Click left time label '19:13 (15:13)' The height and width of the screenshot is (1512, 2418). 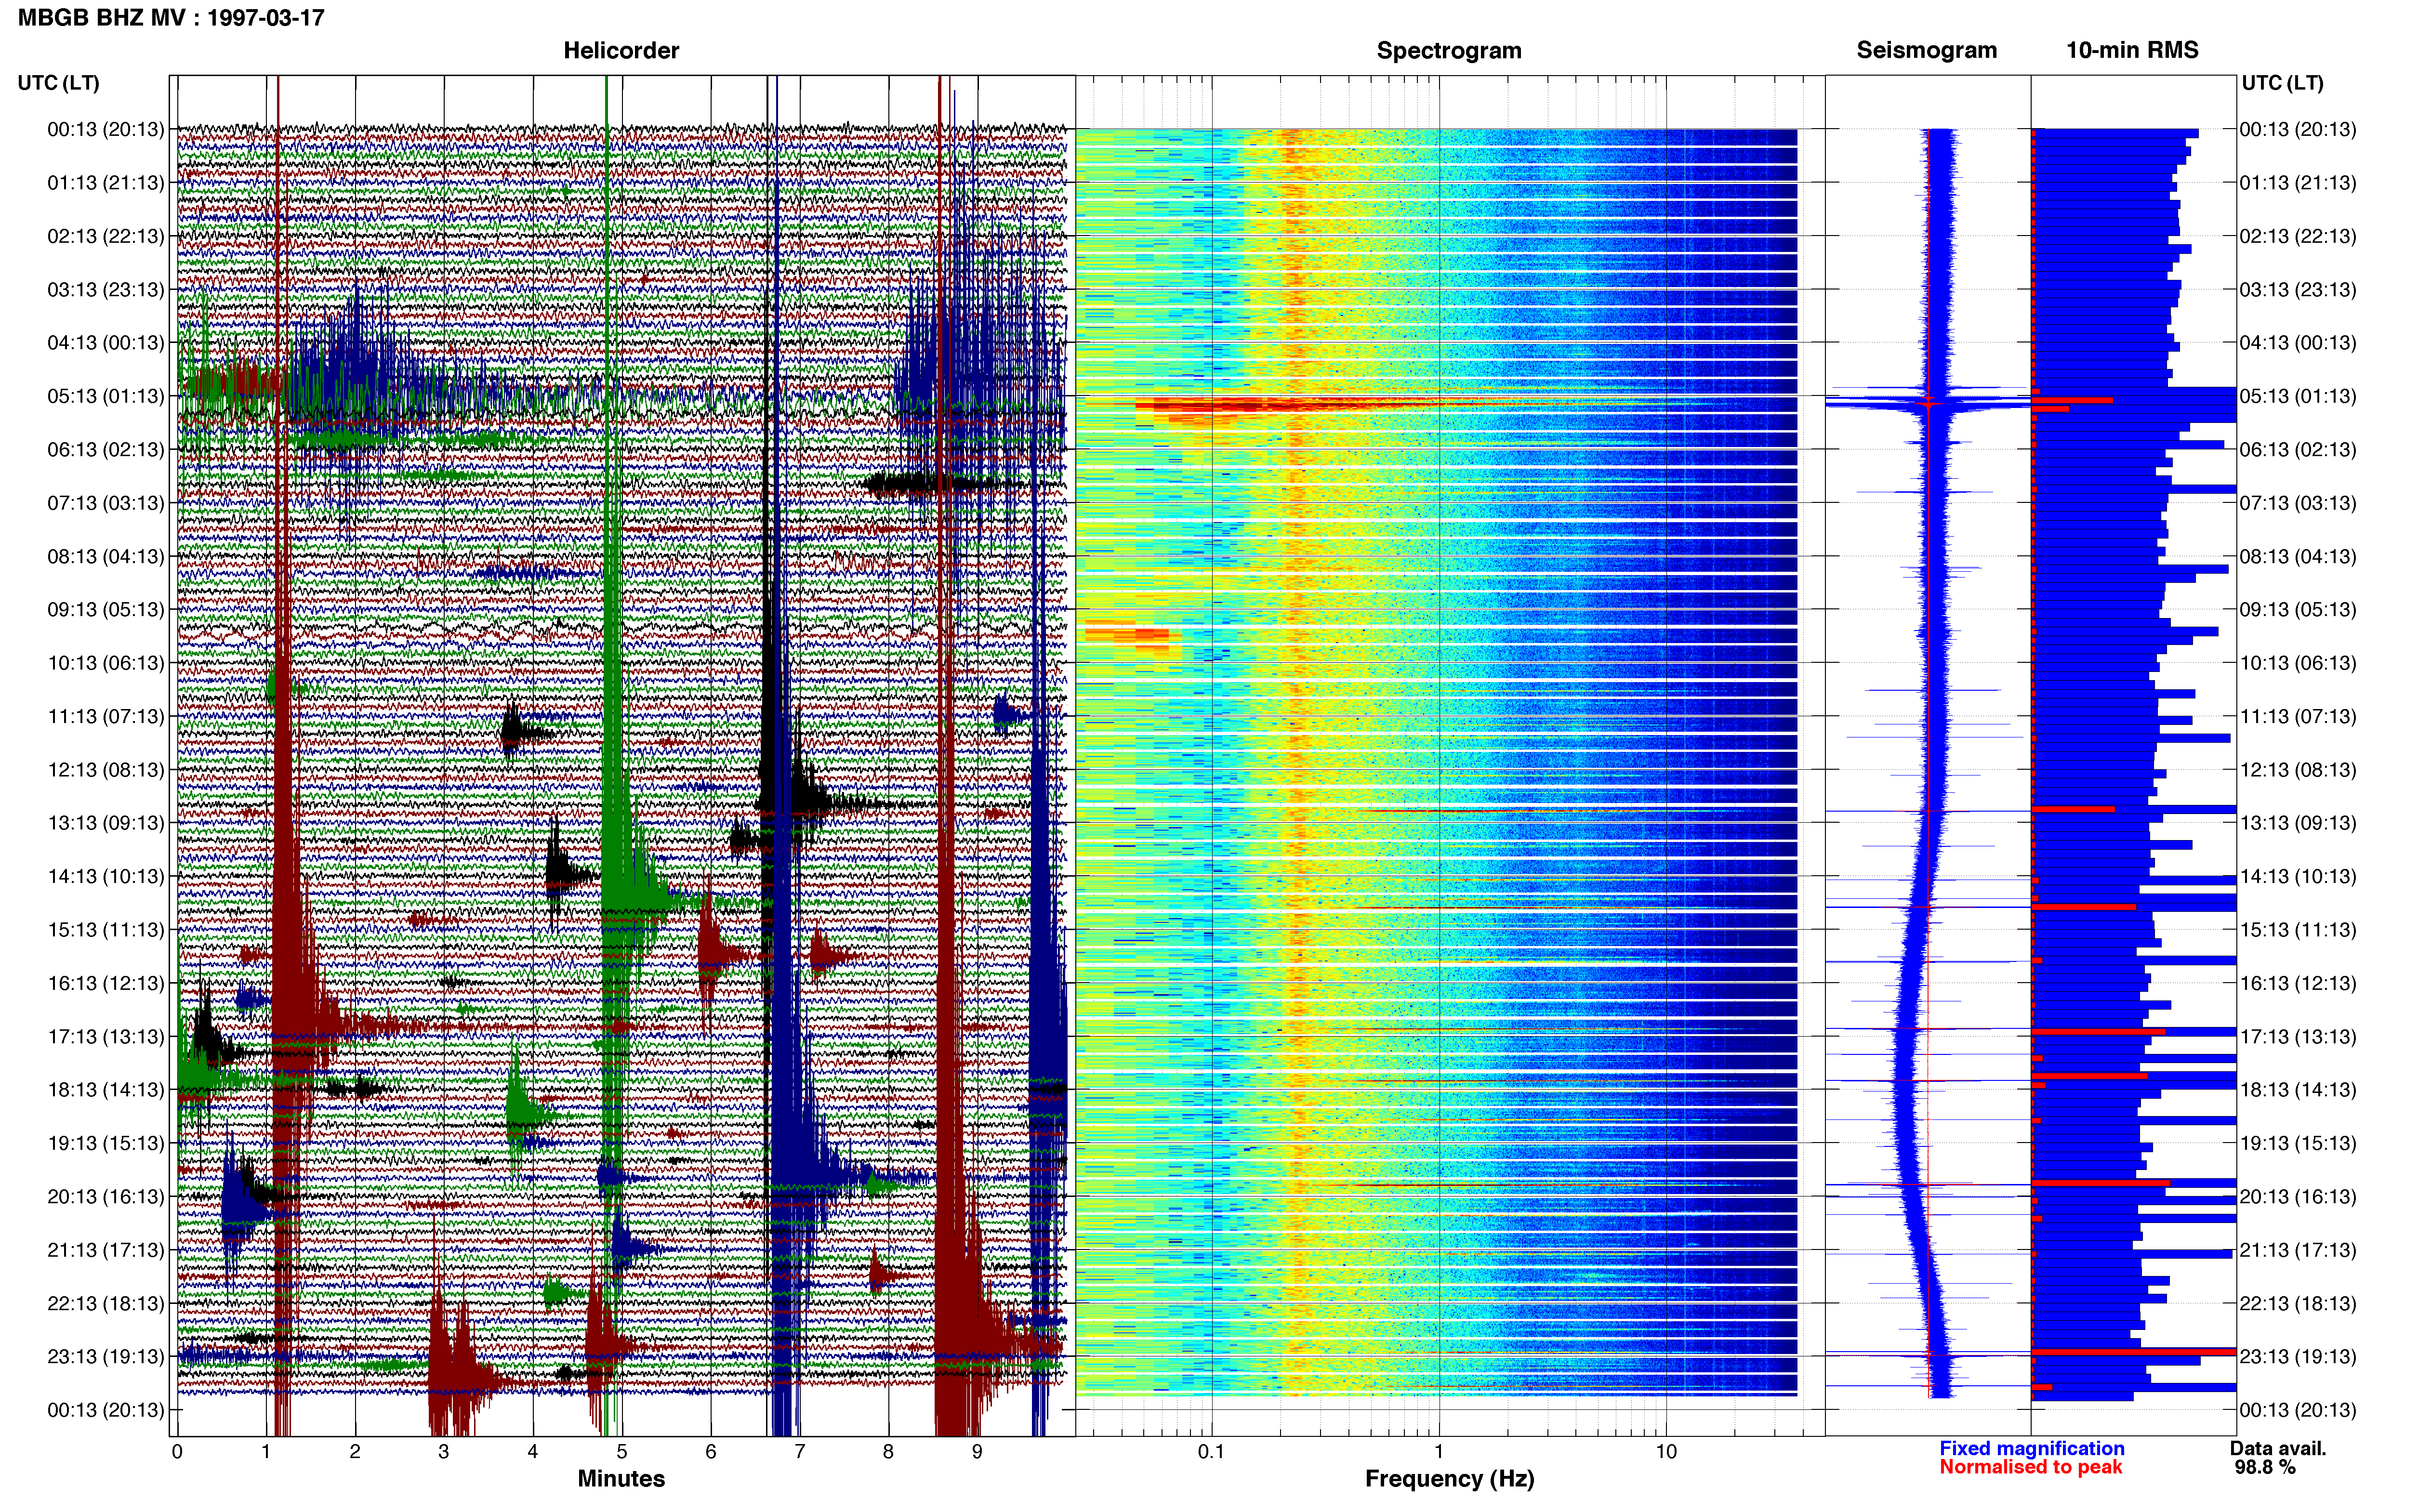pos(105,1143)
